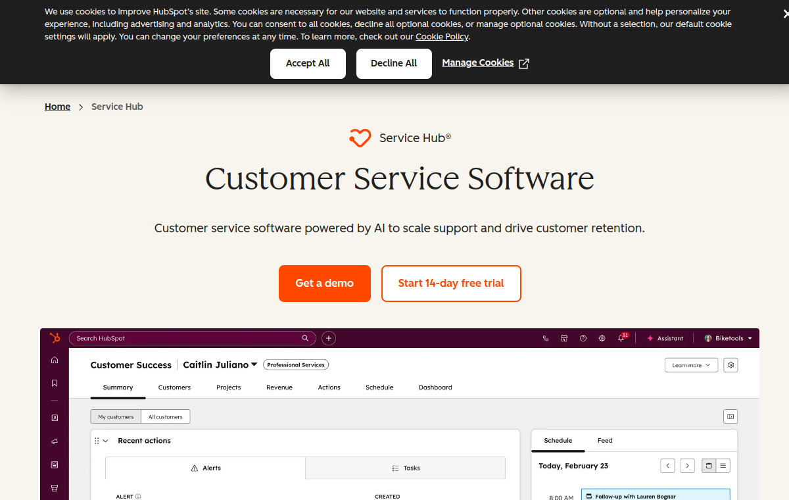789x500 pixels.
Task: Open the sidebar contacts icon
Action: pos(55,418)
